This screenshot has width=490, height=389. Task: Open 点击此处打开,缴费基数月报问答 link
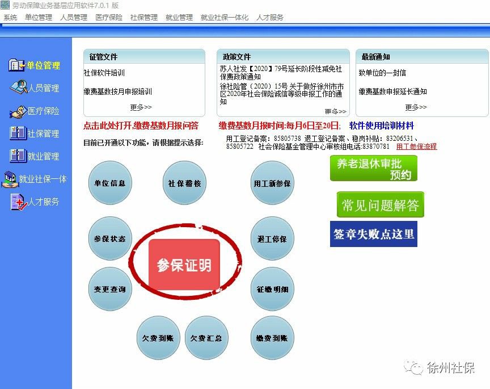point(141,126)
